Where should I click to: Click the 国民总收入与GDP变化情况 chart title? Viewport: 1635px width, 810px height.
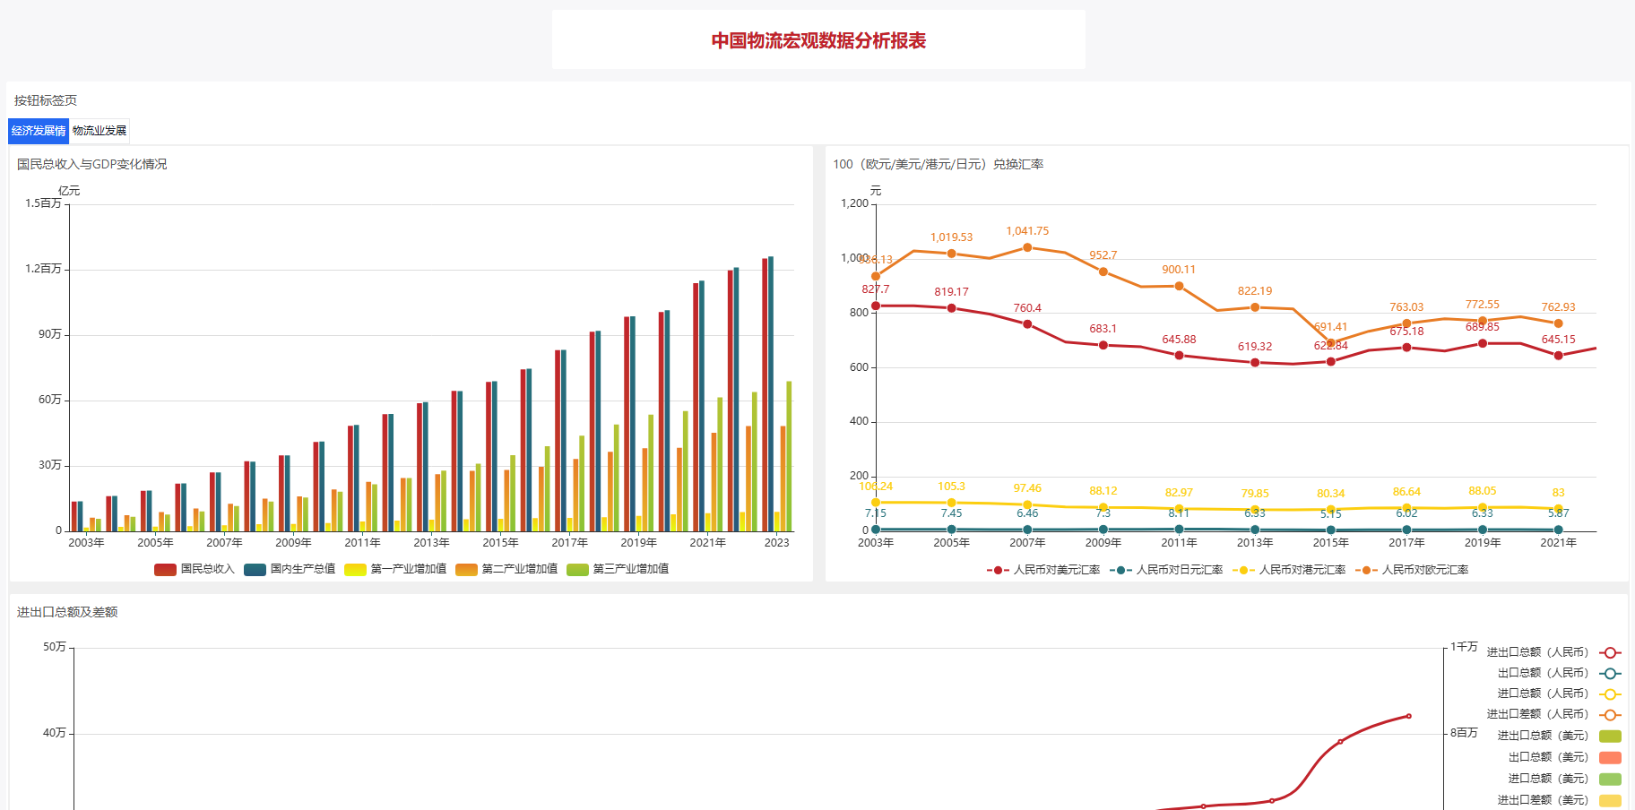click(x=92, y=164)
